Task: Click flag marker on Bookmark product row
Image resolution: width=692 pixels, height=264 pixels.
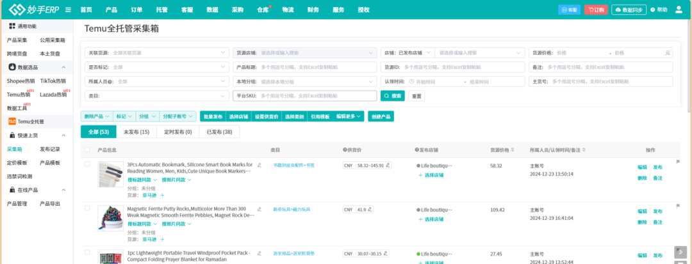Action: pos(679,162)
